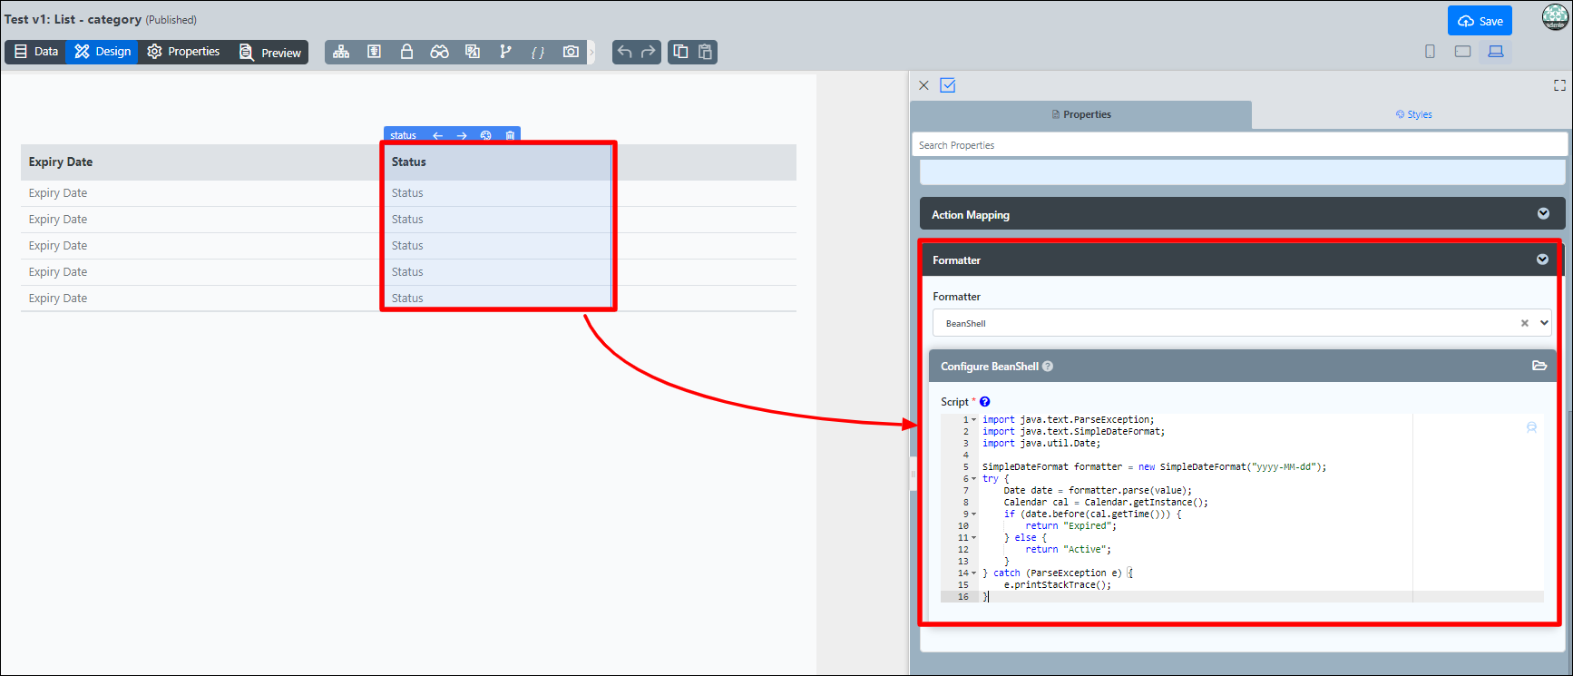Click the Paste element icon
The height and width of the screenshot is (676, 1573).
click(705, 52)
